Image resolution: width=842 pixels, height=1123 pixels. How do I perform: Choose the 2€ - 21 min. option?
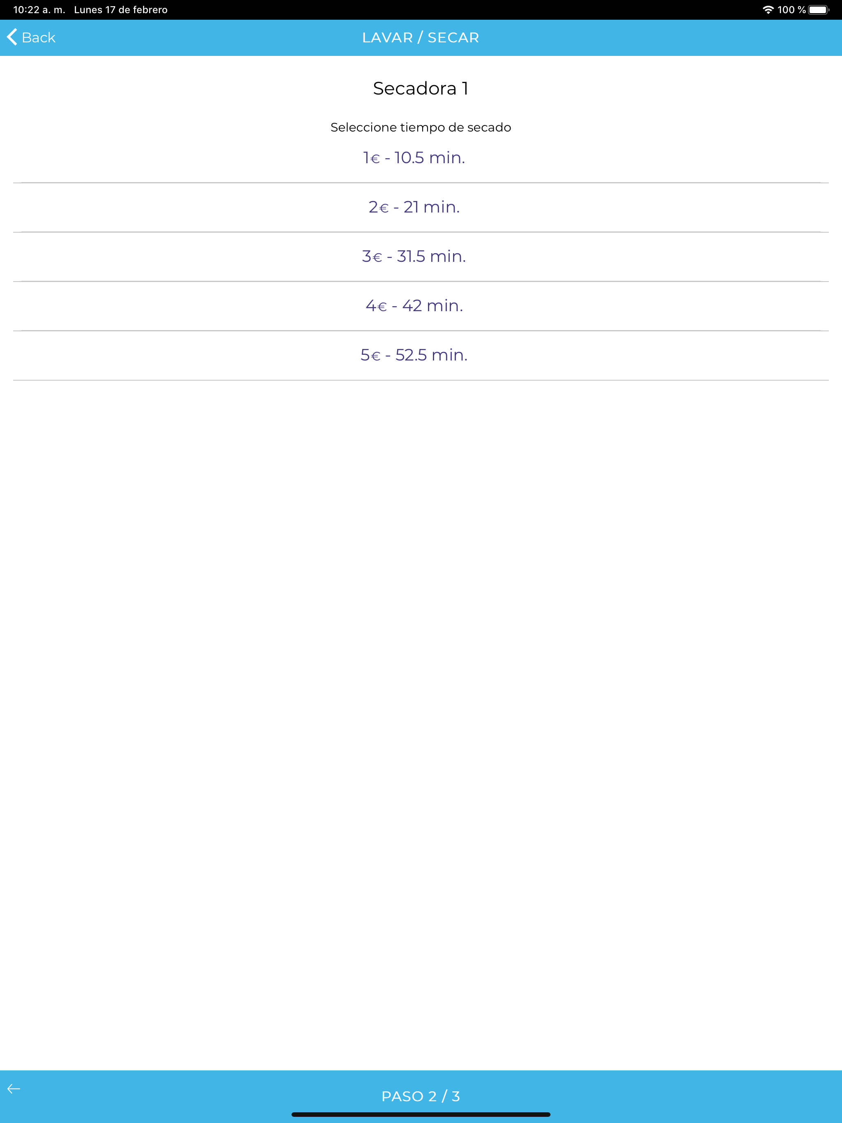[x=421, y=207]
